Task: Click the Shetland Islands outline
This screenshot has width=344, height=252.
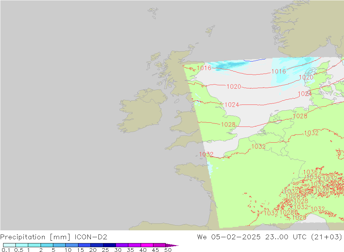Action: click(211, 31)
